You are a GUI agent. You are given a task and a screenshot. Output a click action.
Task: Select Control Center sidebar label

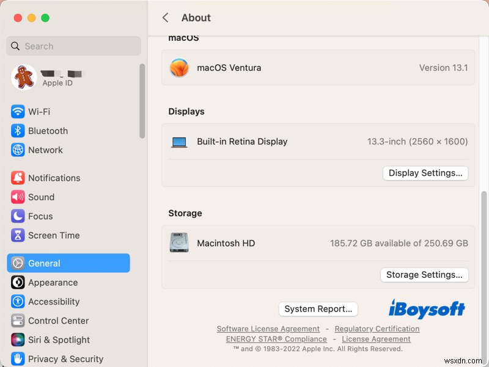(x=59, y=321)
